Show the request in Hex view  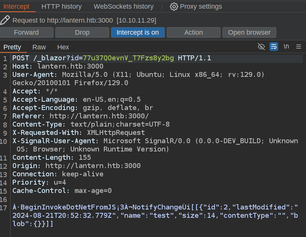coord(63,47)
